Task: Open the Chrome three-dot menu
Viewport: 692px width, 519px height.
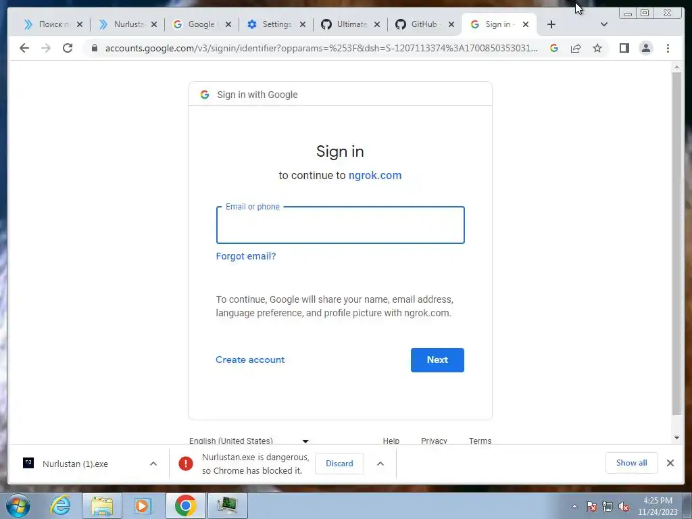Action: [x=668, y=48]
